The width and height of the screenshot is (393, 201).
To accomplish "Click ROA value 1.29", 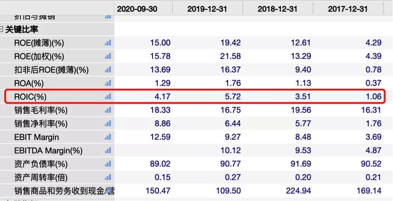I will (163, 83).
